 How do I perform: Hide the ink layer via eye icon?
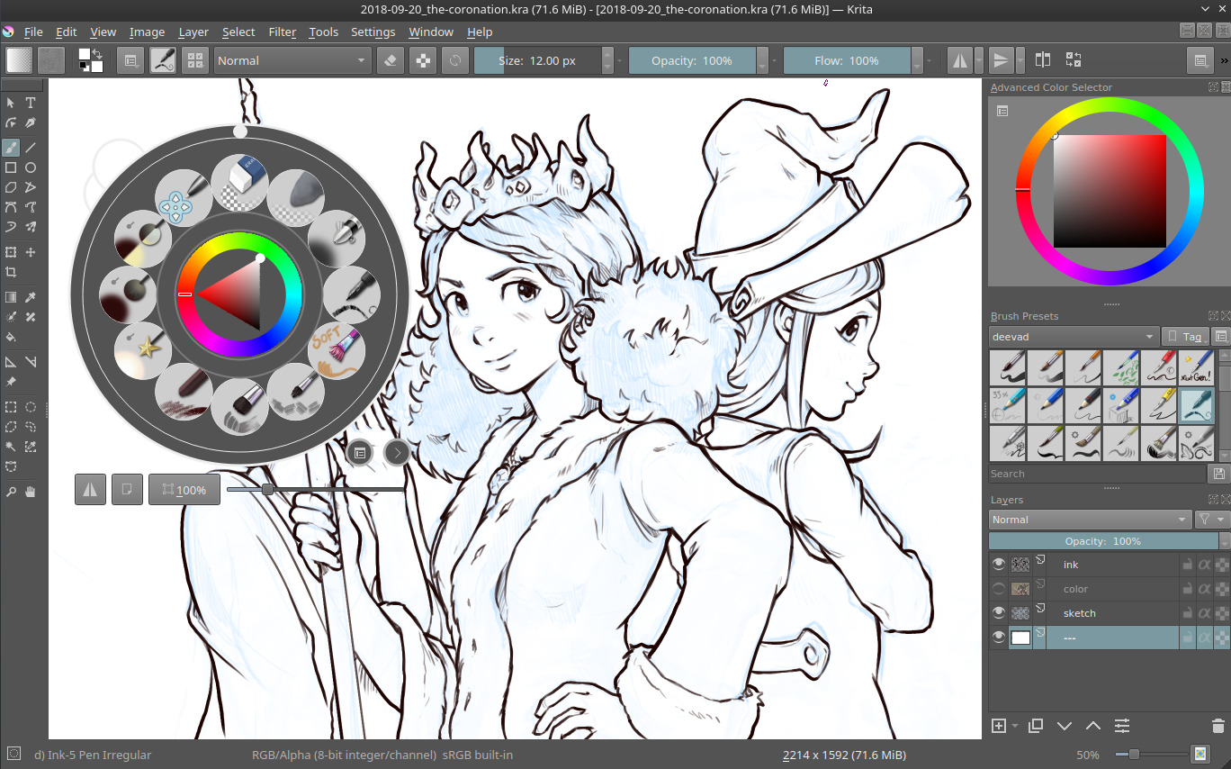click(998, 565)
